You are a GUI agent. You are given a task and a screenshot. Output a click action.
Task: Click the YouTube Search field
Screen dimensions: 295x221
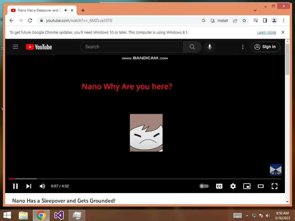click(132, 47)
